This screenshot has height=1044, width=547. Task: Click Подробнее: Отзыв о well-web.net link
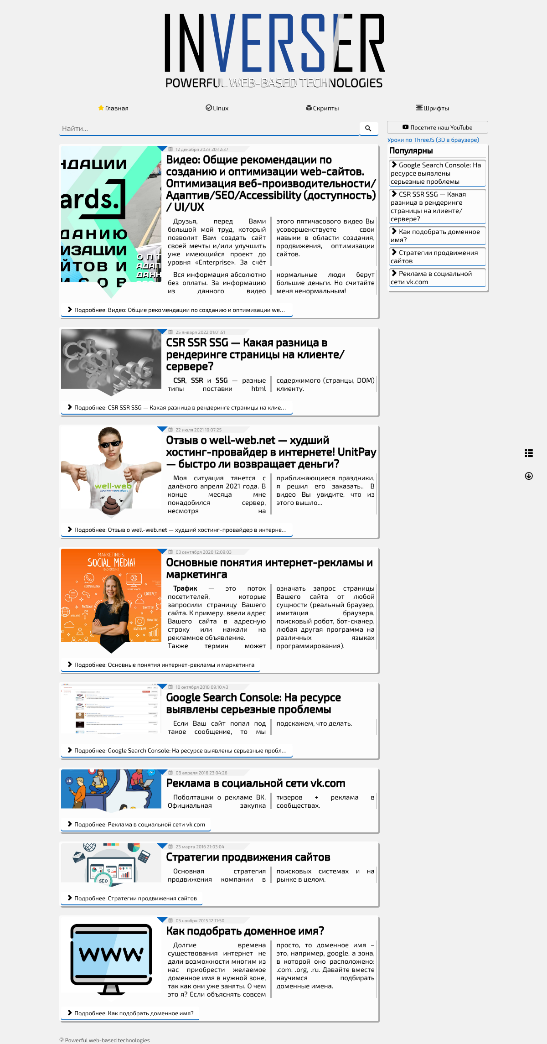point(176,530)
